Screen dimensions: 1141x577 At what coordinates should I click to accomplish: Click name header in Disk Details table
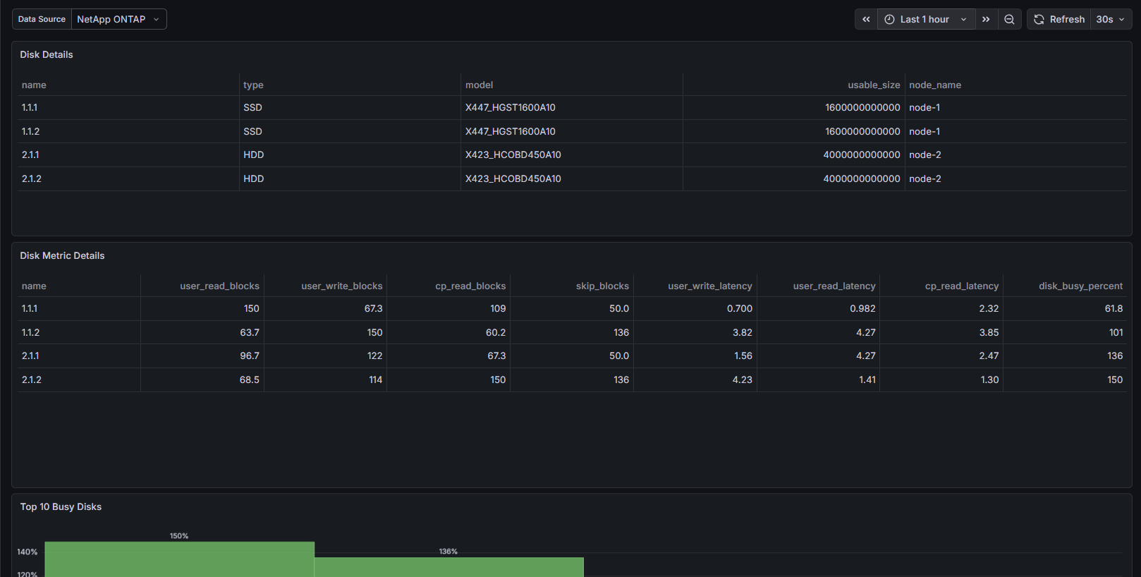coord(34,85)
